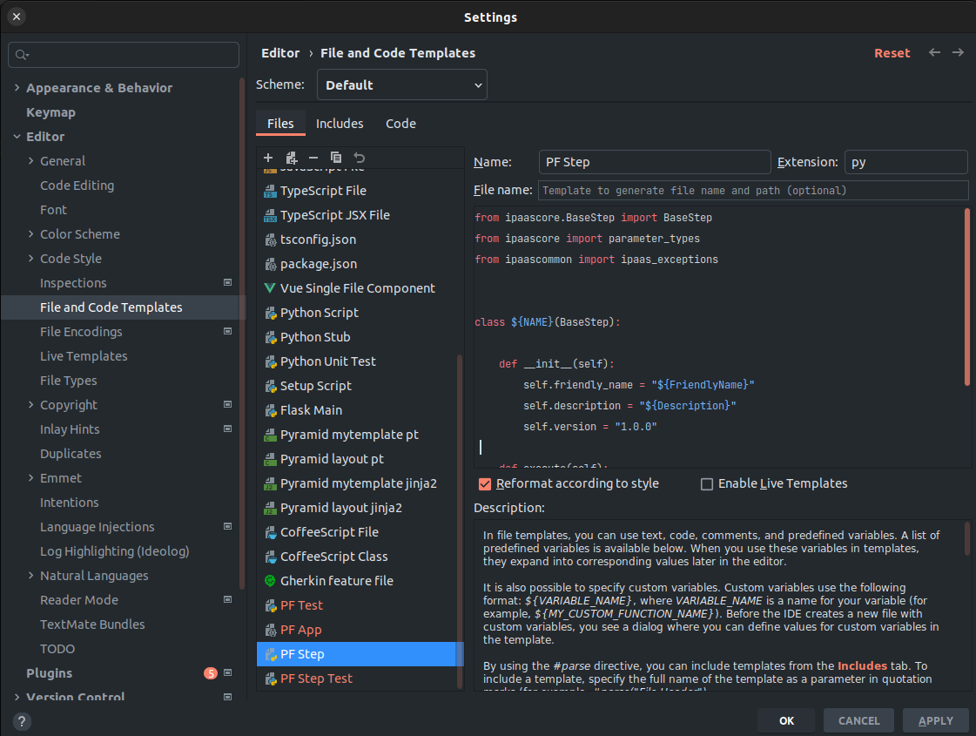The height and width of the screenshot is (736, 976).
Task: Click the Create Child Template File icon
Action: coord(291,158)
